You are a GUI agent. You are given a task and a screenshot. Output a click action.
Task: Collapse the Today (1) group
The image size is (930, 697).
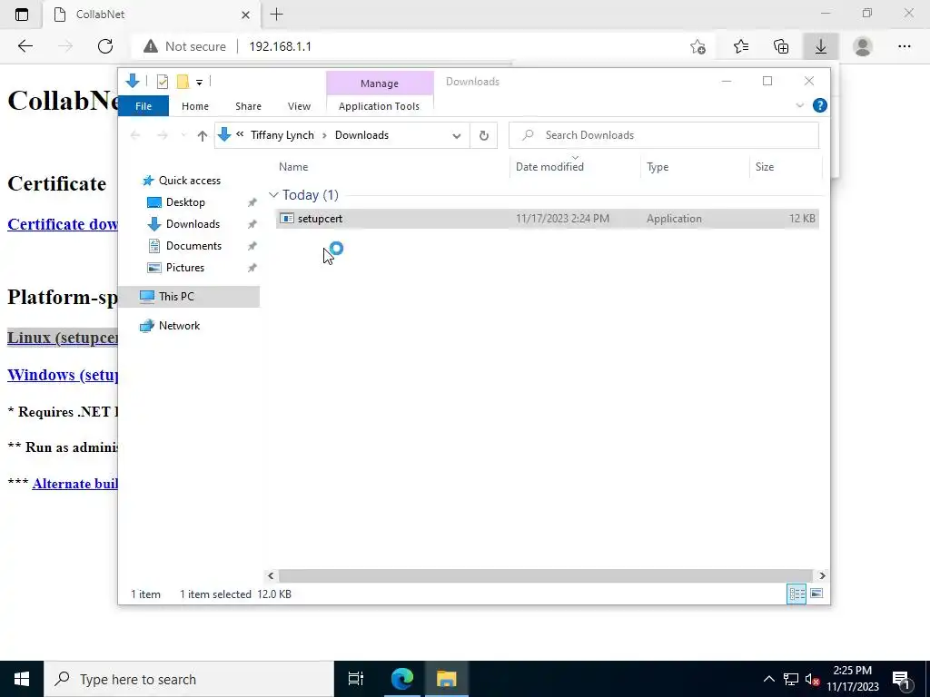tap(273, 194)
